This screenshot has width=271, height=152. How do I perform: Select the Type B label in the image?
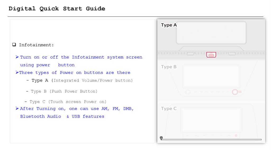169,67
